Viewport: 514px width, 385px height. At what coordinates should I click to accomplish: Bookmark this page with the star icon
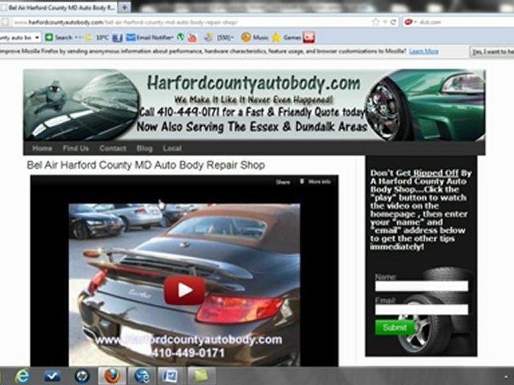click(x=375, y=22)
